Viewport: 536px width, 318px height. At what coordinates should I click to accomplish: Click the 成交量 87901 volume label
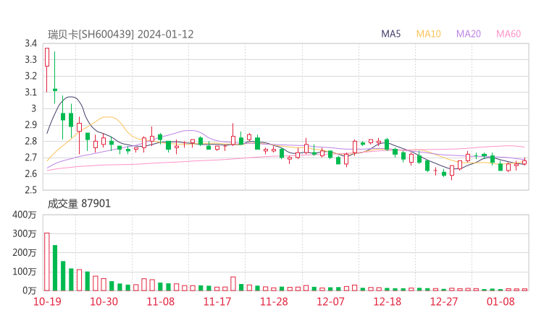click(x=79, y=204)
